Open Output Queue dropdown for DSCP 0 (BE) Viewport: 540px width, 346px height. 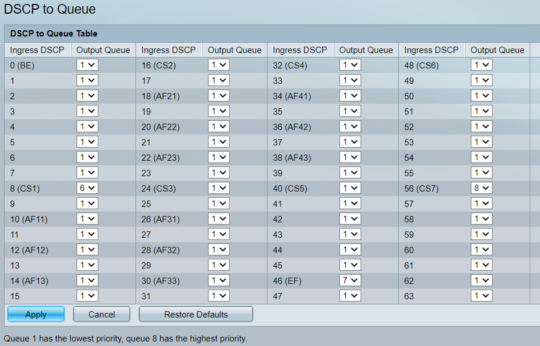pos(87,65)
